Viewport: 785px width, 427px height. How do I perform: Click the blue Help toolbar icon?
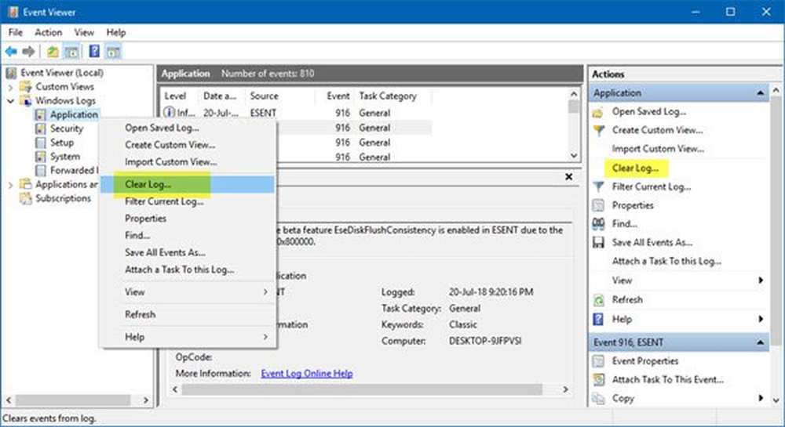pos(94,51)
